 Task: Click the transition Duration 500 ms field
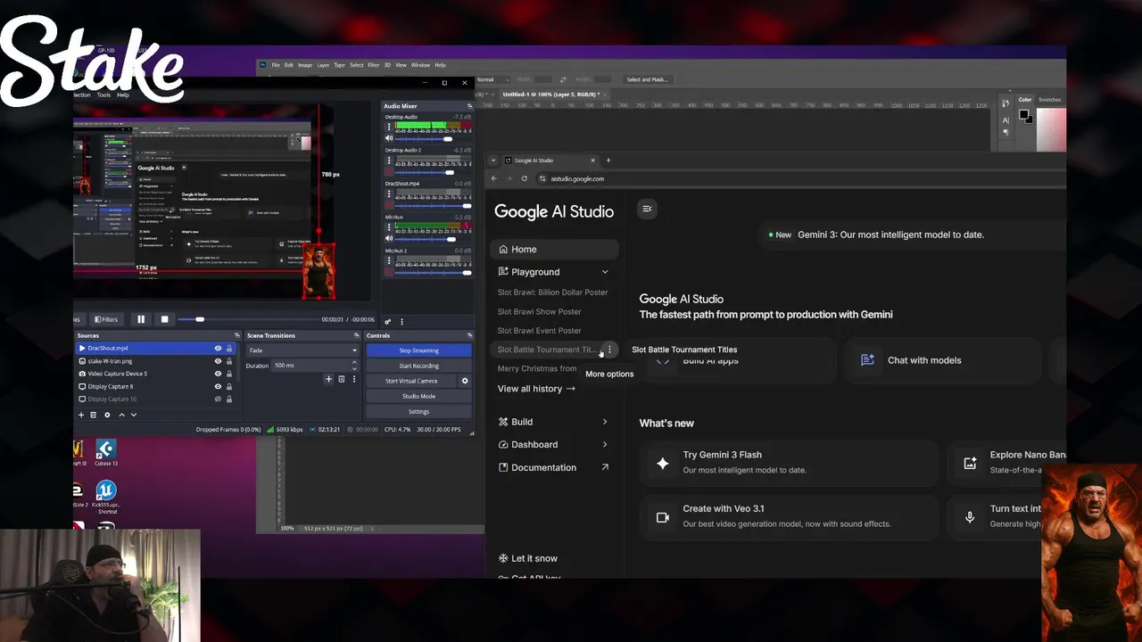[315, 366]
